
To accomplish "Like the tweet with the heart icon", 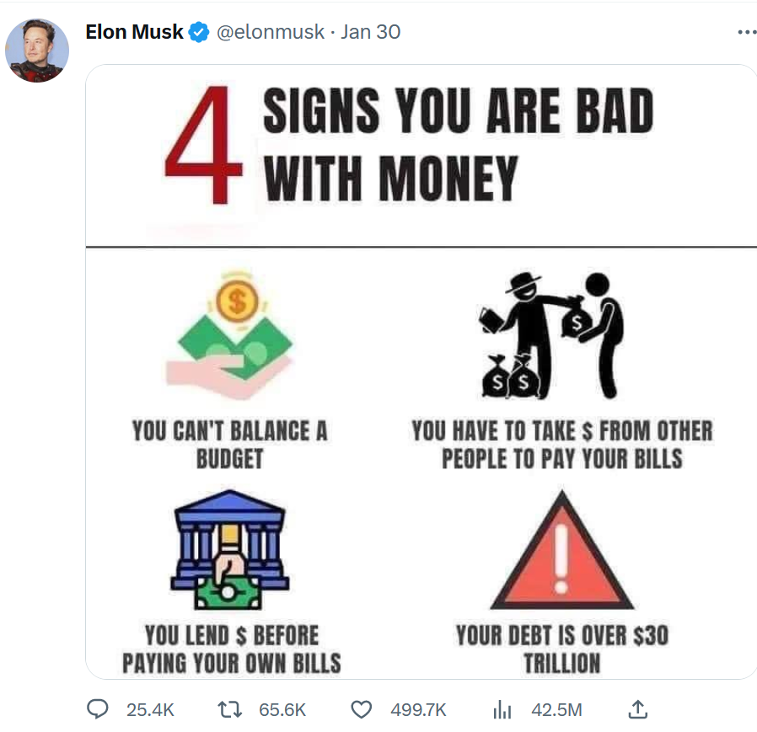I will (x=362, y=709).
